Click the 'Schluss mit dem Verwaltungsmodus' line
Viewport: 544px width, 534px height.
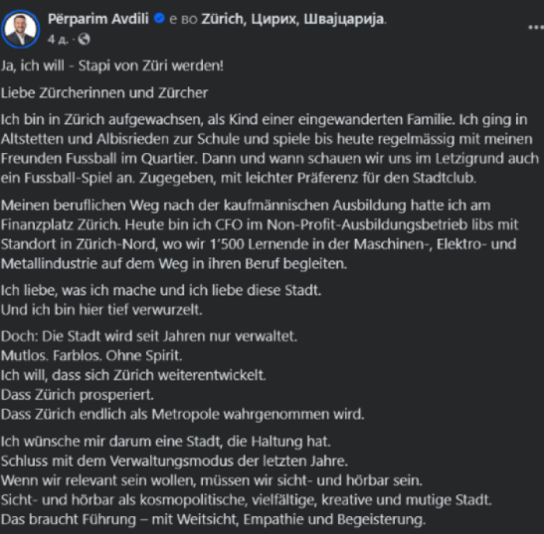coord(174,461)
